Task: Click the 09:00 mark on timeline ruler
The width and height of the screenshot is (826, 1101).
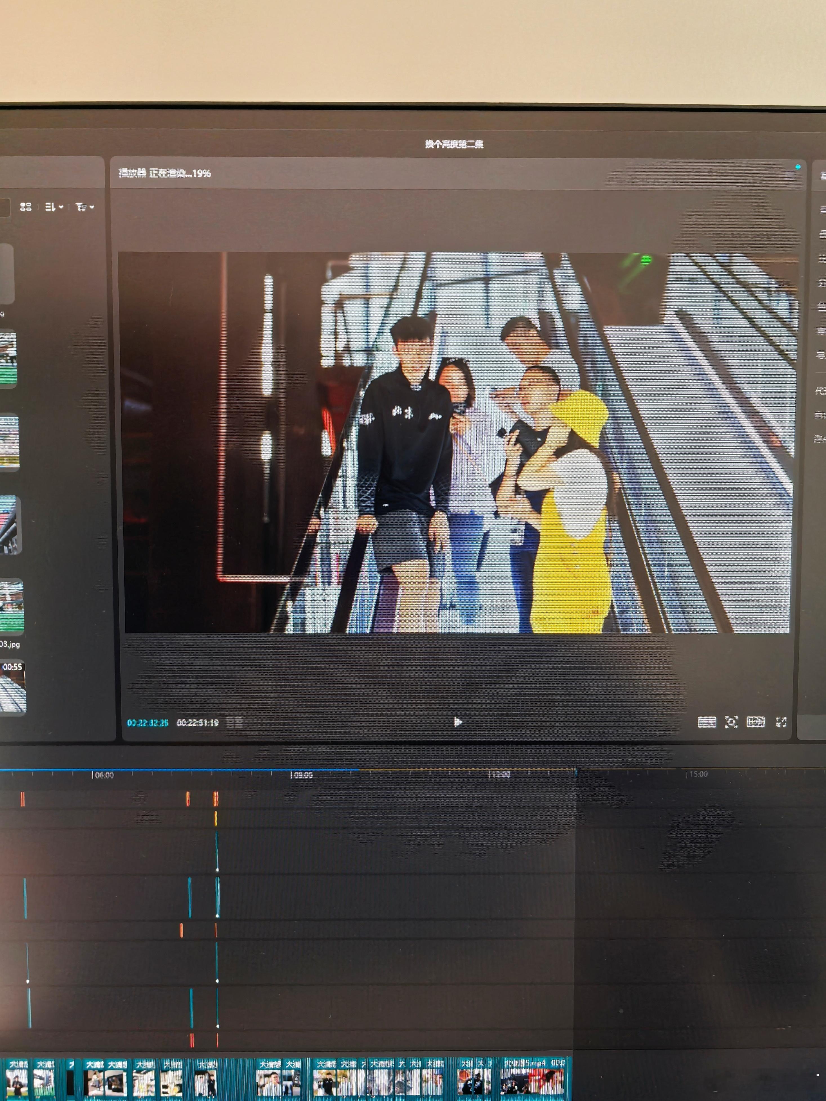Action: click(301, 775)
